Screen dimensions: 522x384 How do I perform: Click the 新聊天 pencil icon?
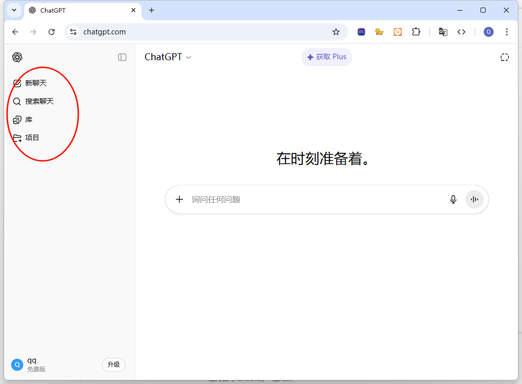[17, 83]
